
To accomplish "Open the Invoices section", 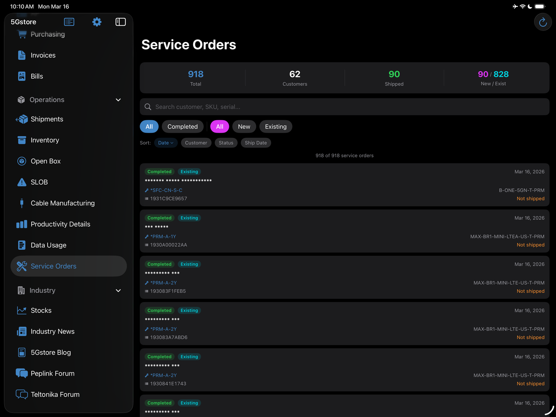I will point(43,55).
